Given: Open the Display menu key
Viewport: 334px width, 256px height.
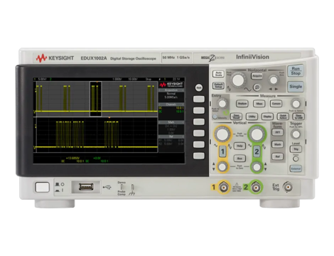Looking at the screenshot, I should pyautogui.click(x=267, y=117).
